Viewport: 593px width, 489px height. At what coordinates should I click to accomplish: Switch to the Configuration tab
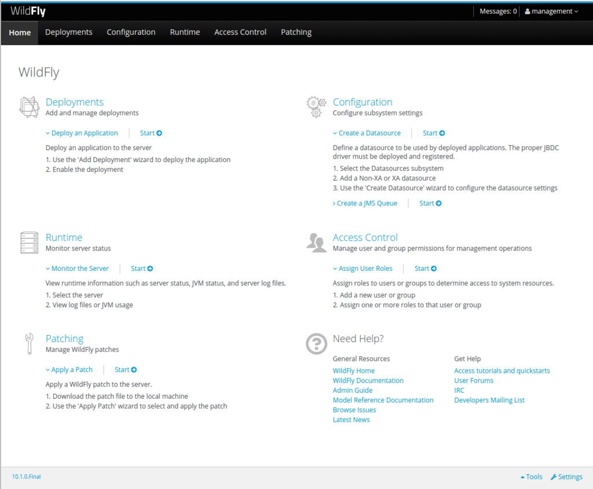click(131, 32)
